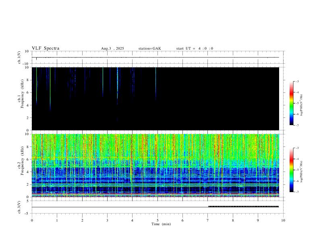Click the "ch.1(V)" waveform axis label
The height and width of the screenshot is (247, 319).
point(19,57)
